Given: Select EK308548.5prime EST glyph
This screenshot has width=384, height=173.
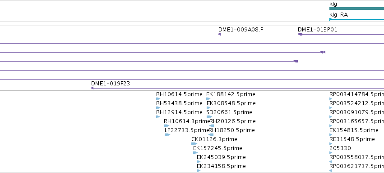Looking at the screenshot, I should point(208,108).
